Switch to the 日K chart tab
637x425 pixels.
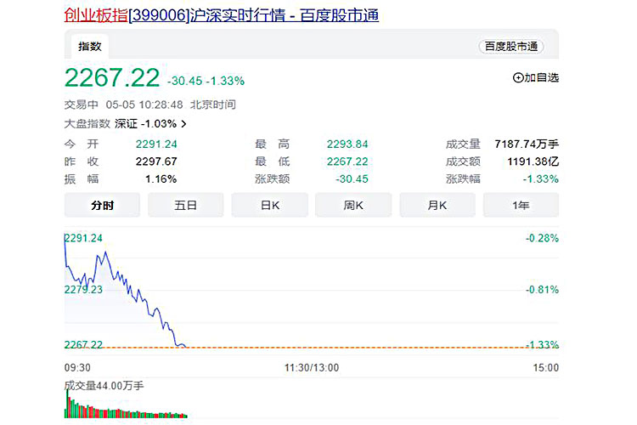(x=270, y=205)
